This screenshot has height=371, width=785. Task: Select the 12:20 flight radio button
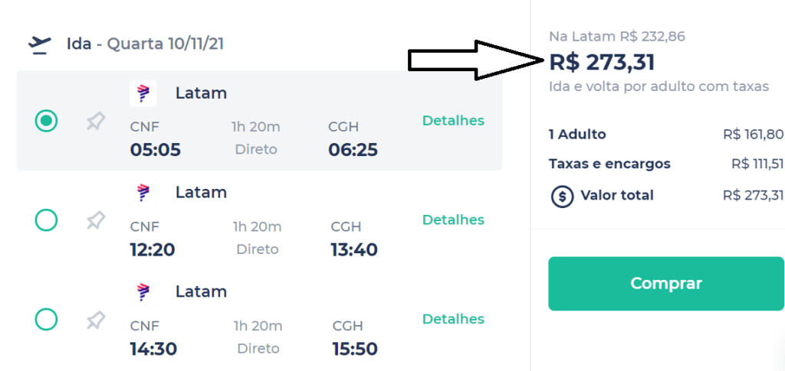[46, 220]
